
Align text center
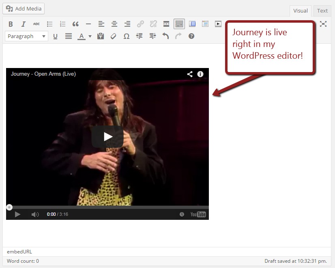click(114, 24)
